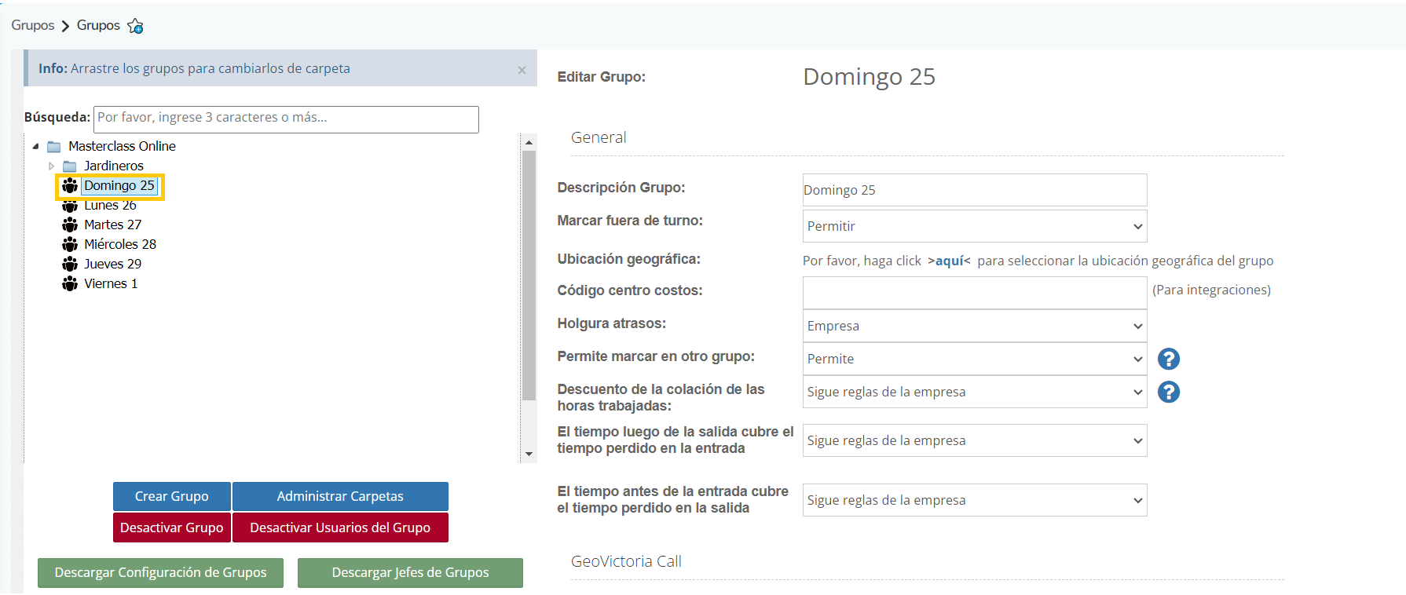Click the >aquí< geographic location link

click(949, 261)
